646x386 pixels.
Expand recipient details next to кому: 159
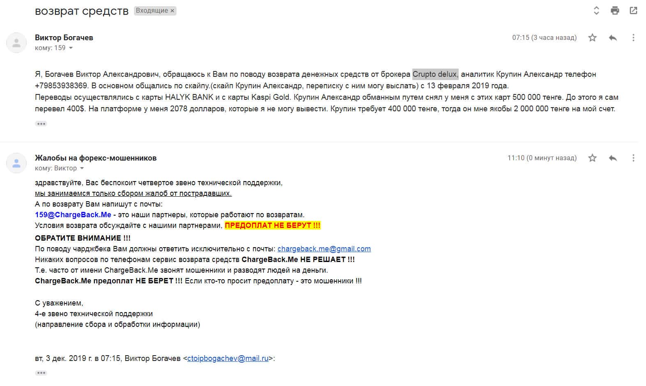click(71, 48)
